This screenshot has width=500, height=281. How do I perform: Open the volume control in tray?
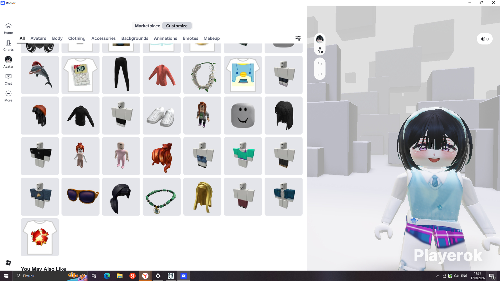456,276
